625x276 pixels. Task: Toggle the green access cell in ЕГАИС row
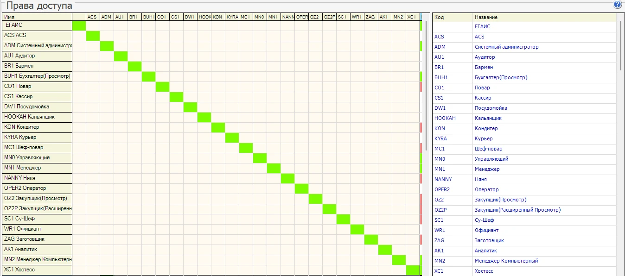click(79, 26)
